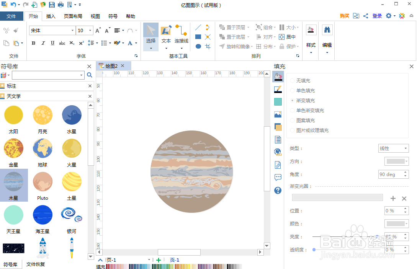Open the fill bucket panel icon
417x269 pixels.
[x=278, y=77]
